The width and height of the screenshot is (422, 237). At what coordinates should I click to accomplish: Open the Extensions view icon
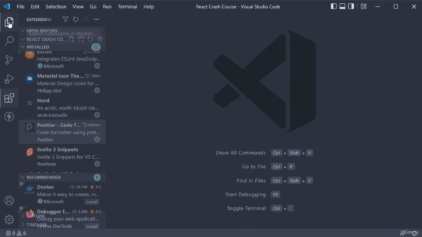click(9, 98)
